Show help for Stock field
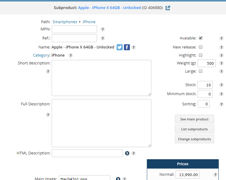The image size is (226, 180). [221, 85]
